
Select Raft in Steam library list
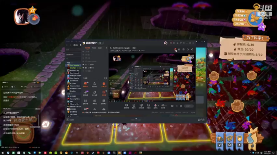coord(71,101)
